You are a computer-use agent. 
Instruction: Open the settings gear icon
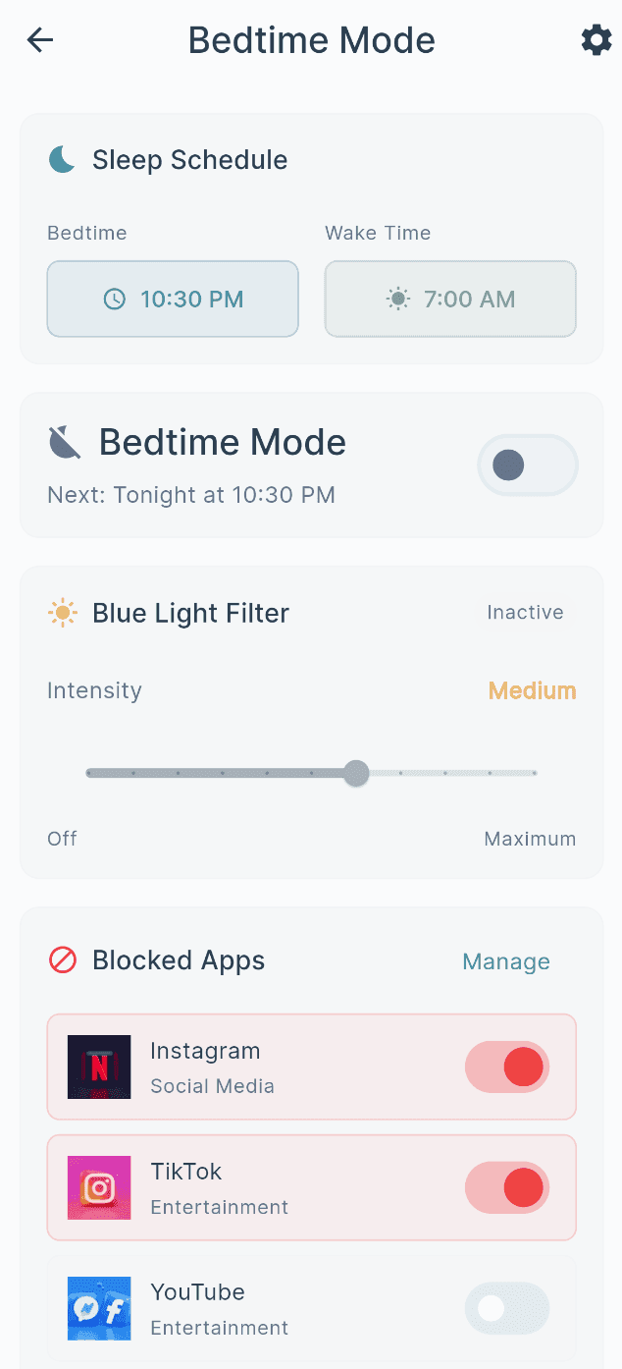(596, 40)
